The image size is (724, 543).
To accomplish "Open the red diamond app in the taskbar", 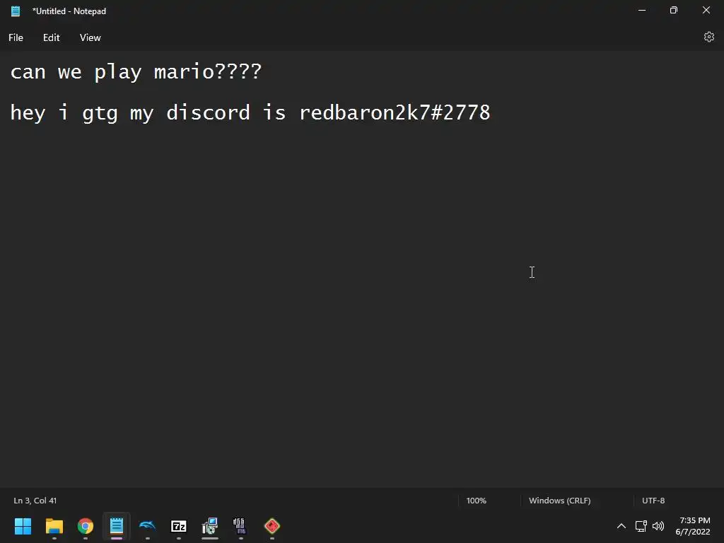I will pyautogui.click(x=272, y=526).
